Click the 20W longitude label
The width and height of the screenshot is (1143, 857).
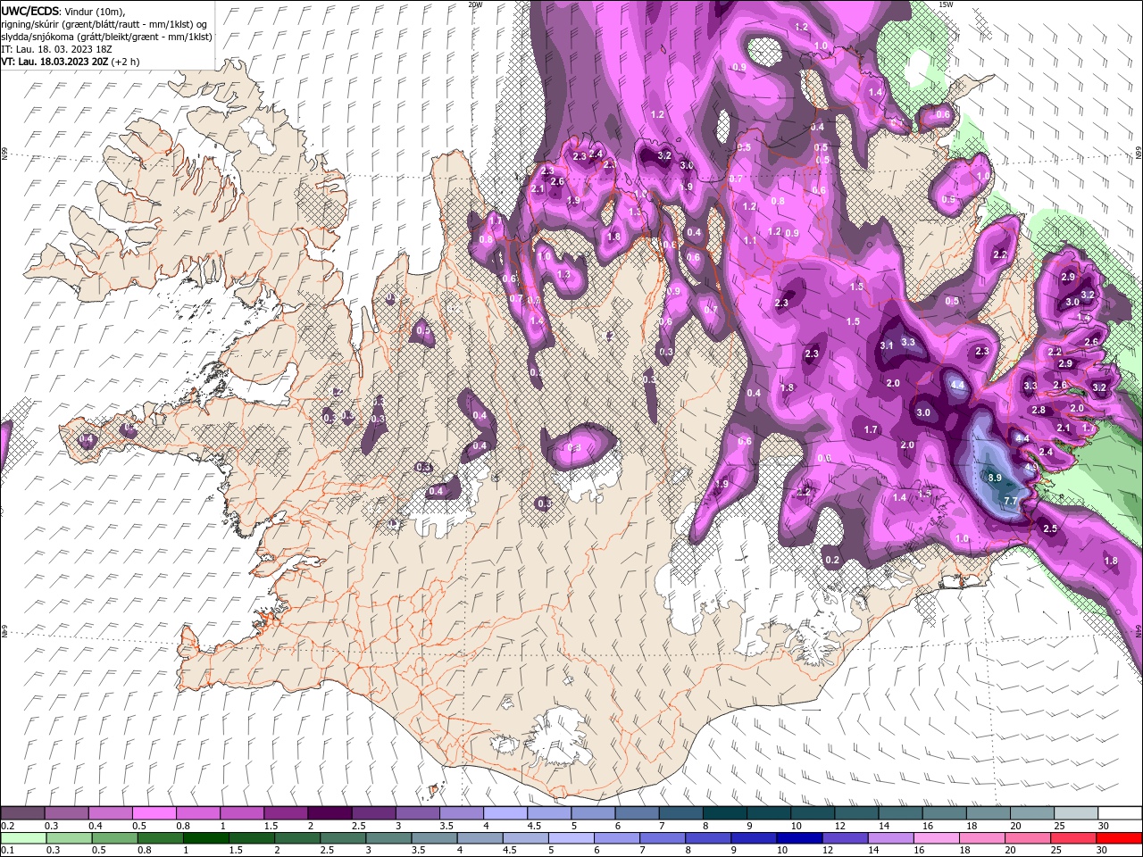coord(475,4)
